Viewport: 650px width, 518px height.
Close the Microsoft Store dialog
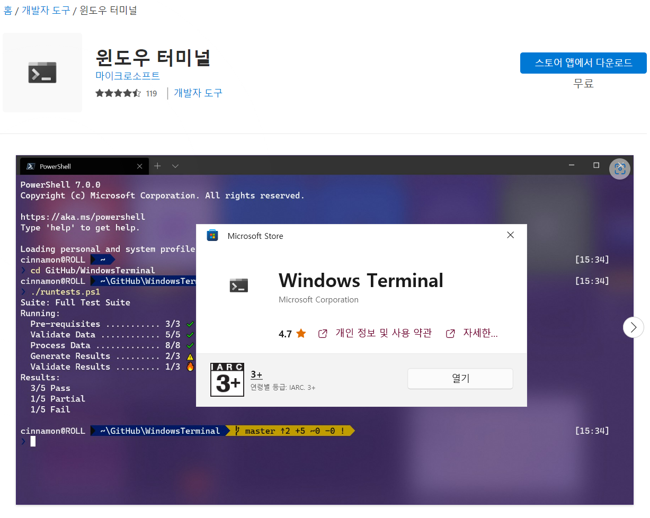tap(511, 235)
